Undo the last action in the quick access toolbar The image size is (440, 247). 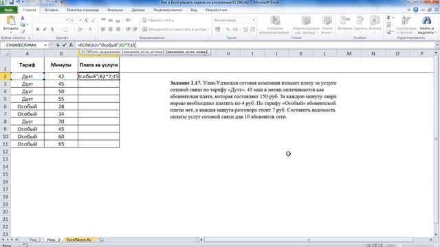pos(19,2)
